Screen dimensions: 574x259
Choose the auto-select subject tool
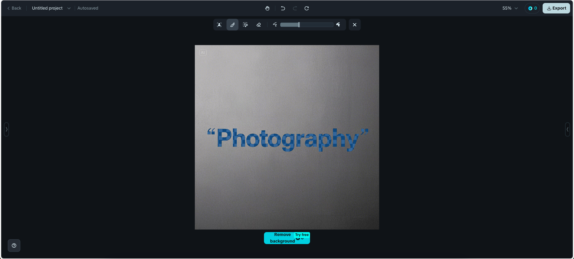click(x=219, y=25)
